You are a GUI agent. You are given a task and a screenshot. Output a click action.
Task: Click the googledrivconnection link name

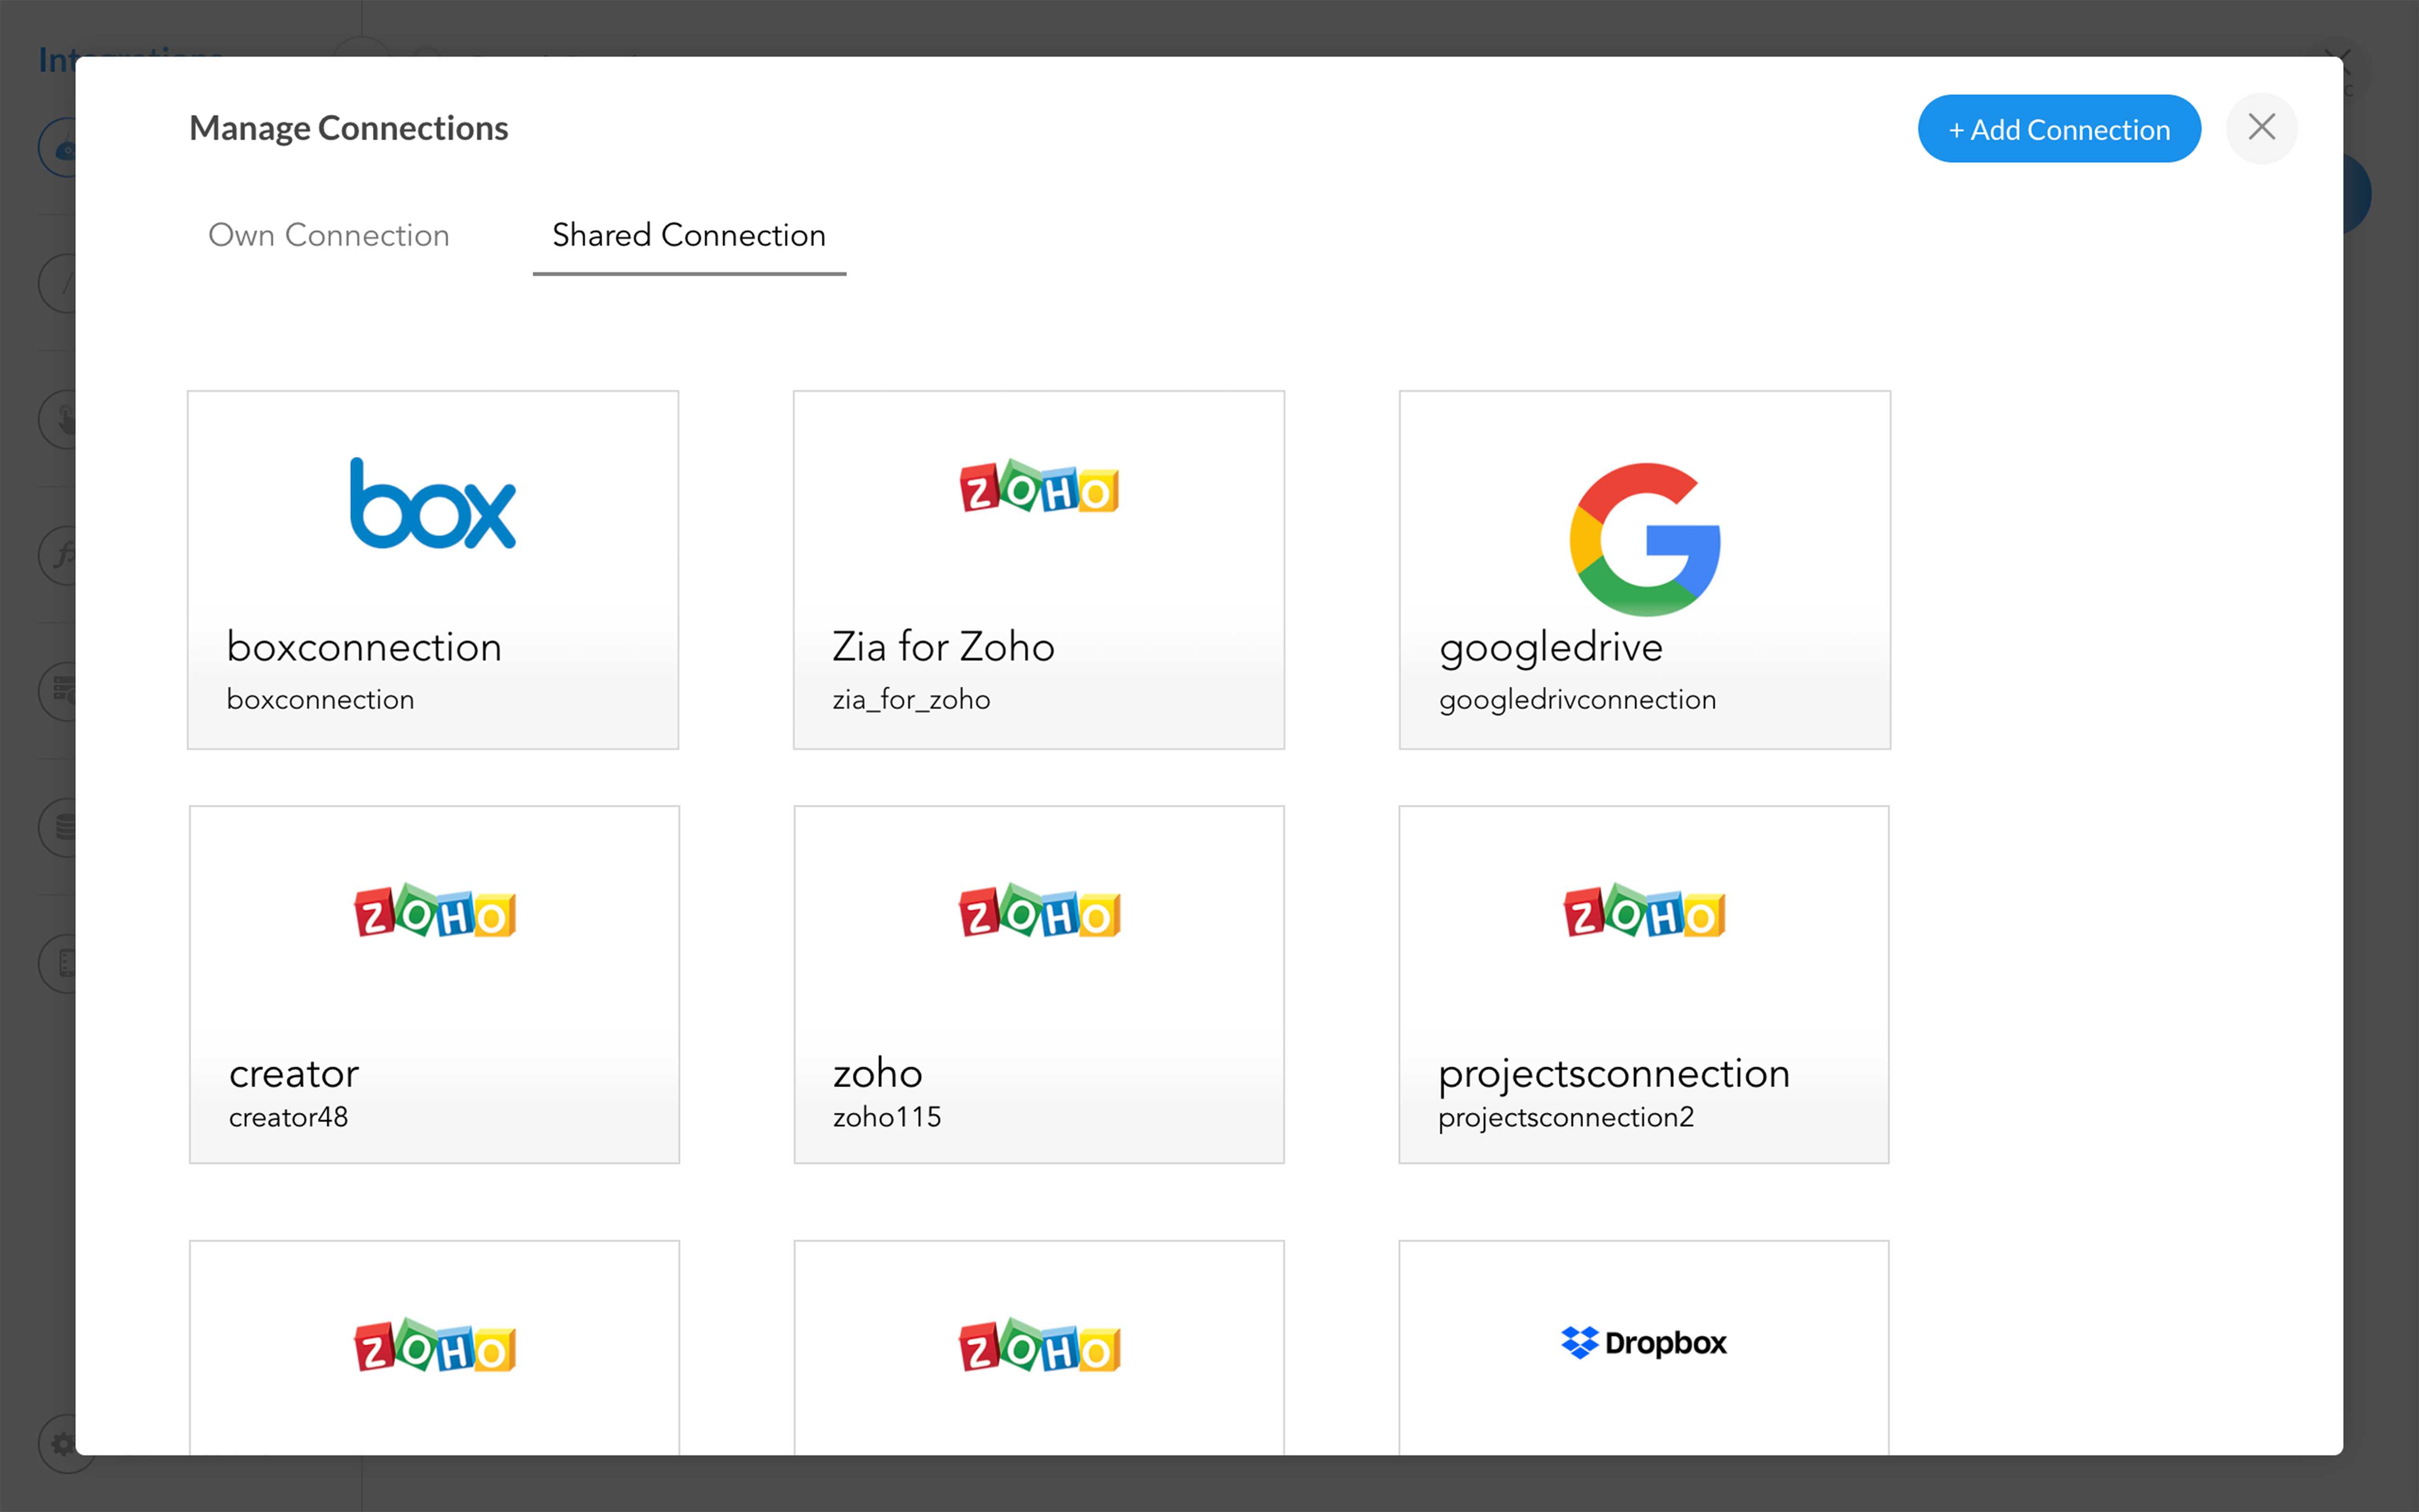1578,700
